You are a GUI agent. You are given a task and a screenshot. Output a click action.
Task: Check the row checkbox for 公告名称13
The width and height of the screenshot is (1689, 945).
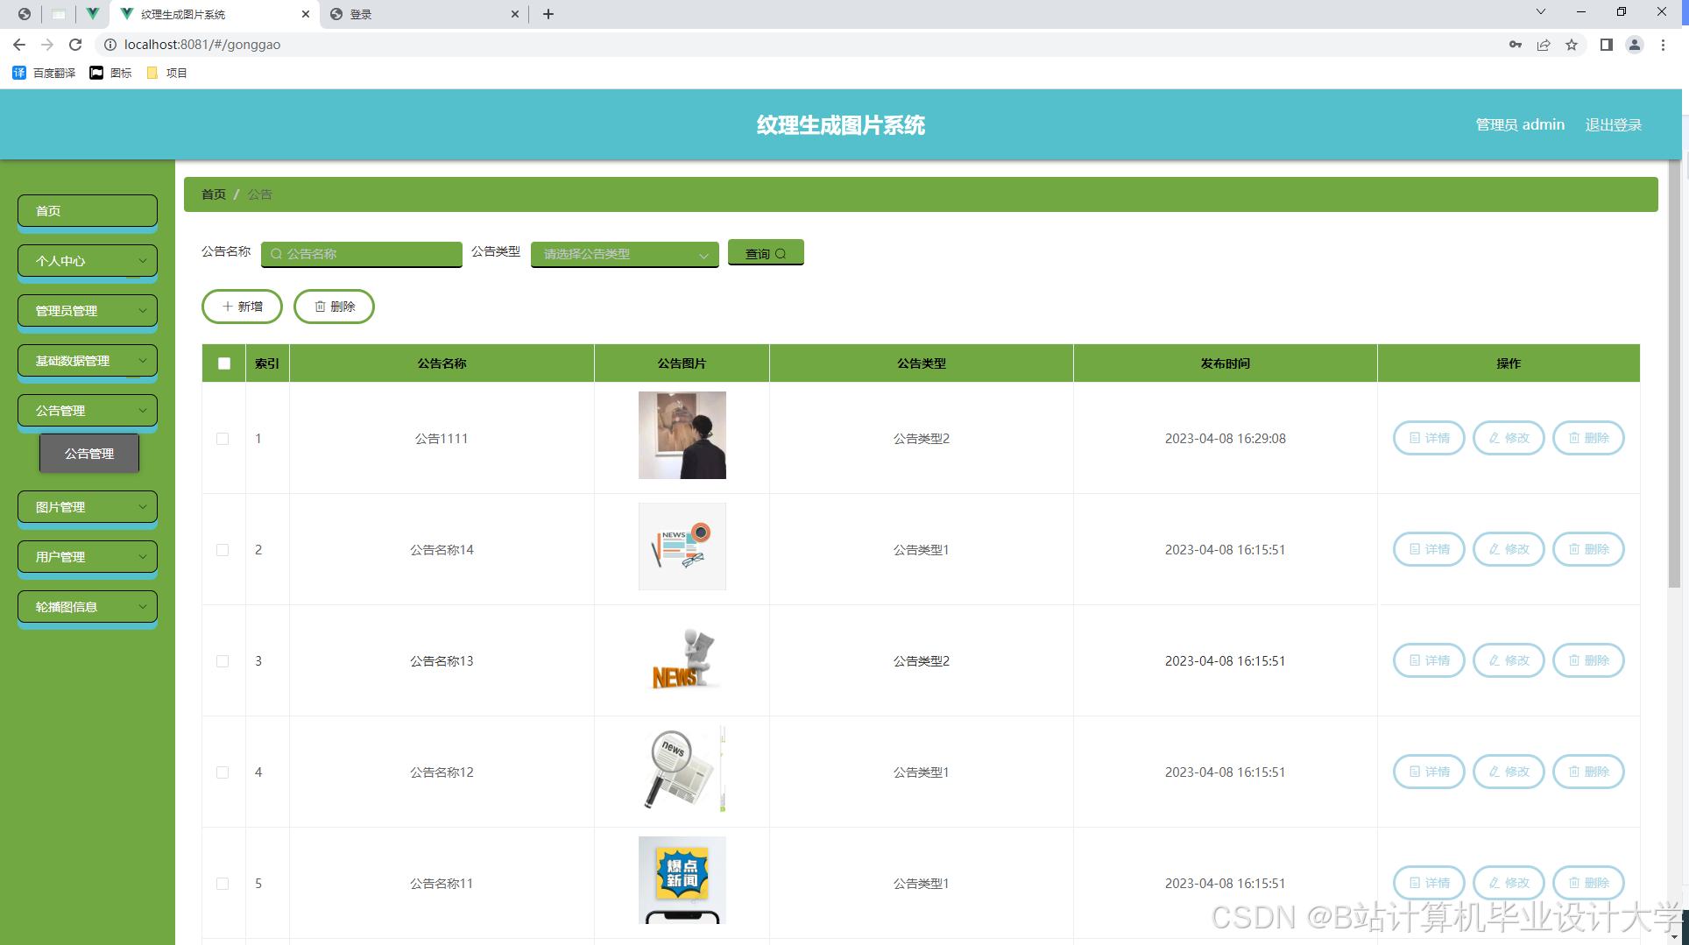(x=223, y=661)
